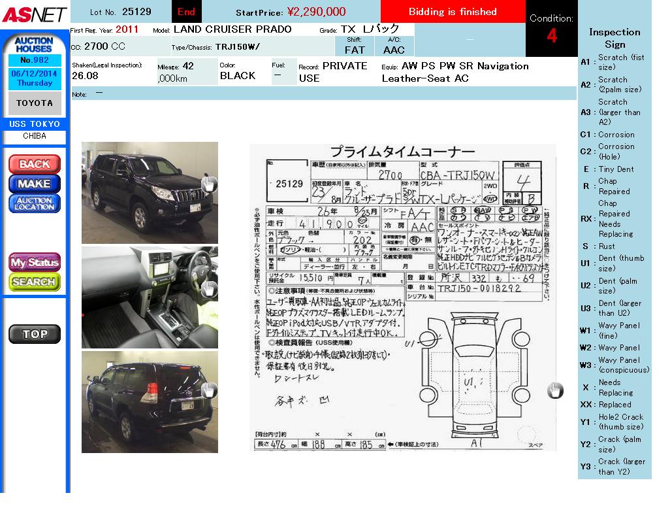This screenshot has width=670, height=523.
Task: Click hand icon on rear photo
Action: point(209,390)
